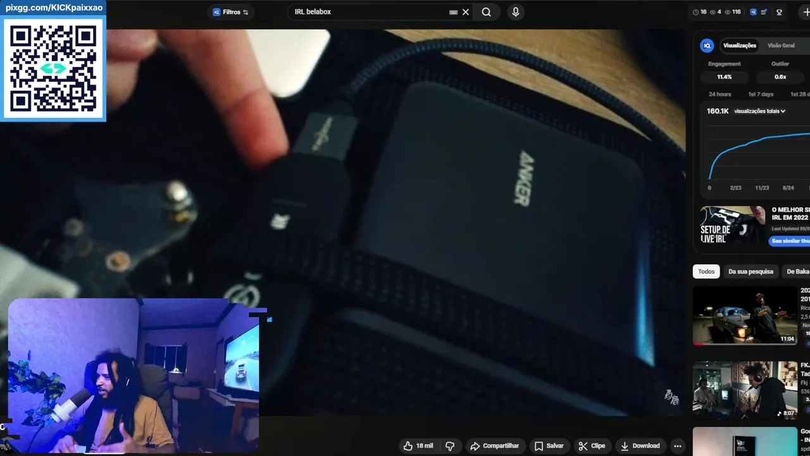Open the trophy icon in top bar

coord(779,12)
